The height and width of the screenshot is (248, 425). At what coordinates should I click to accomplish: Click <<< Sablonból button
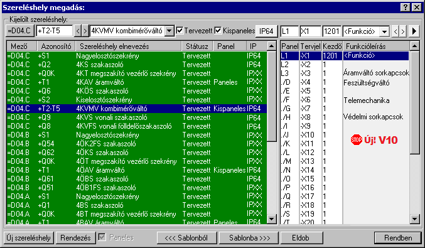click(186, 238)
